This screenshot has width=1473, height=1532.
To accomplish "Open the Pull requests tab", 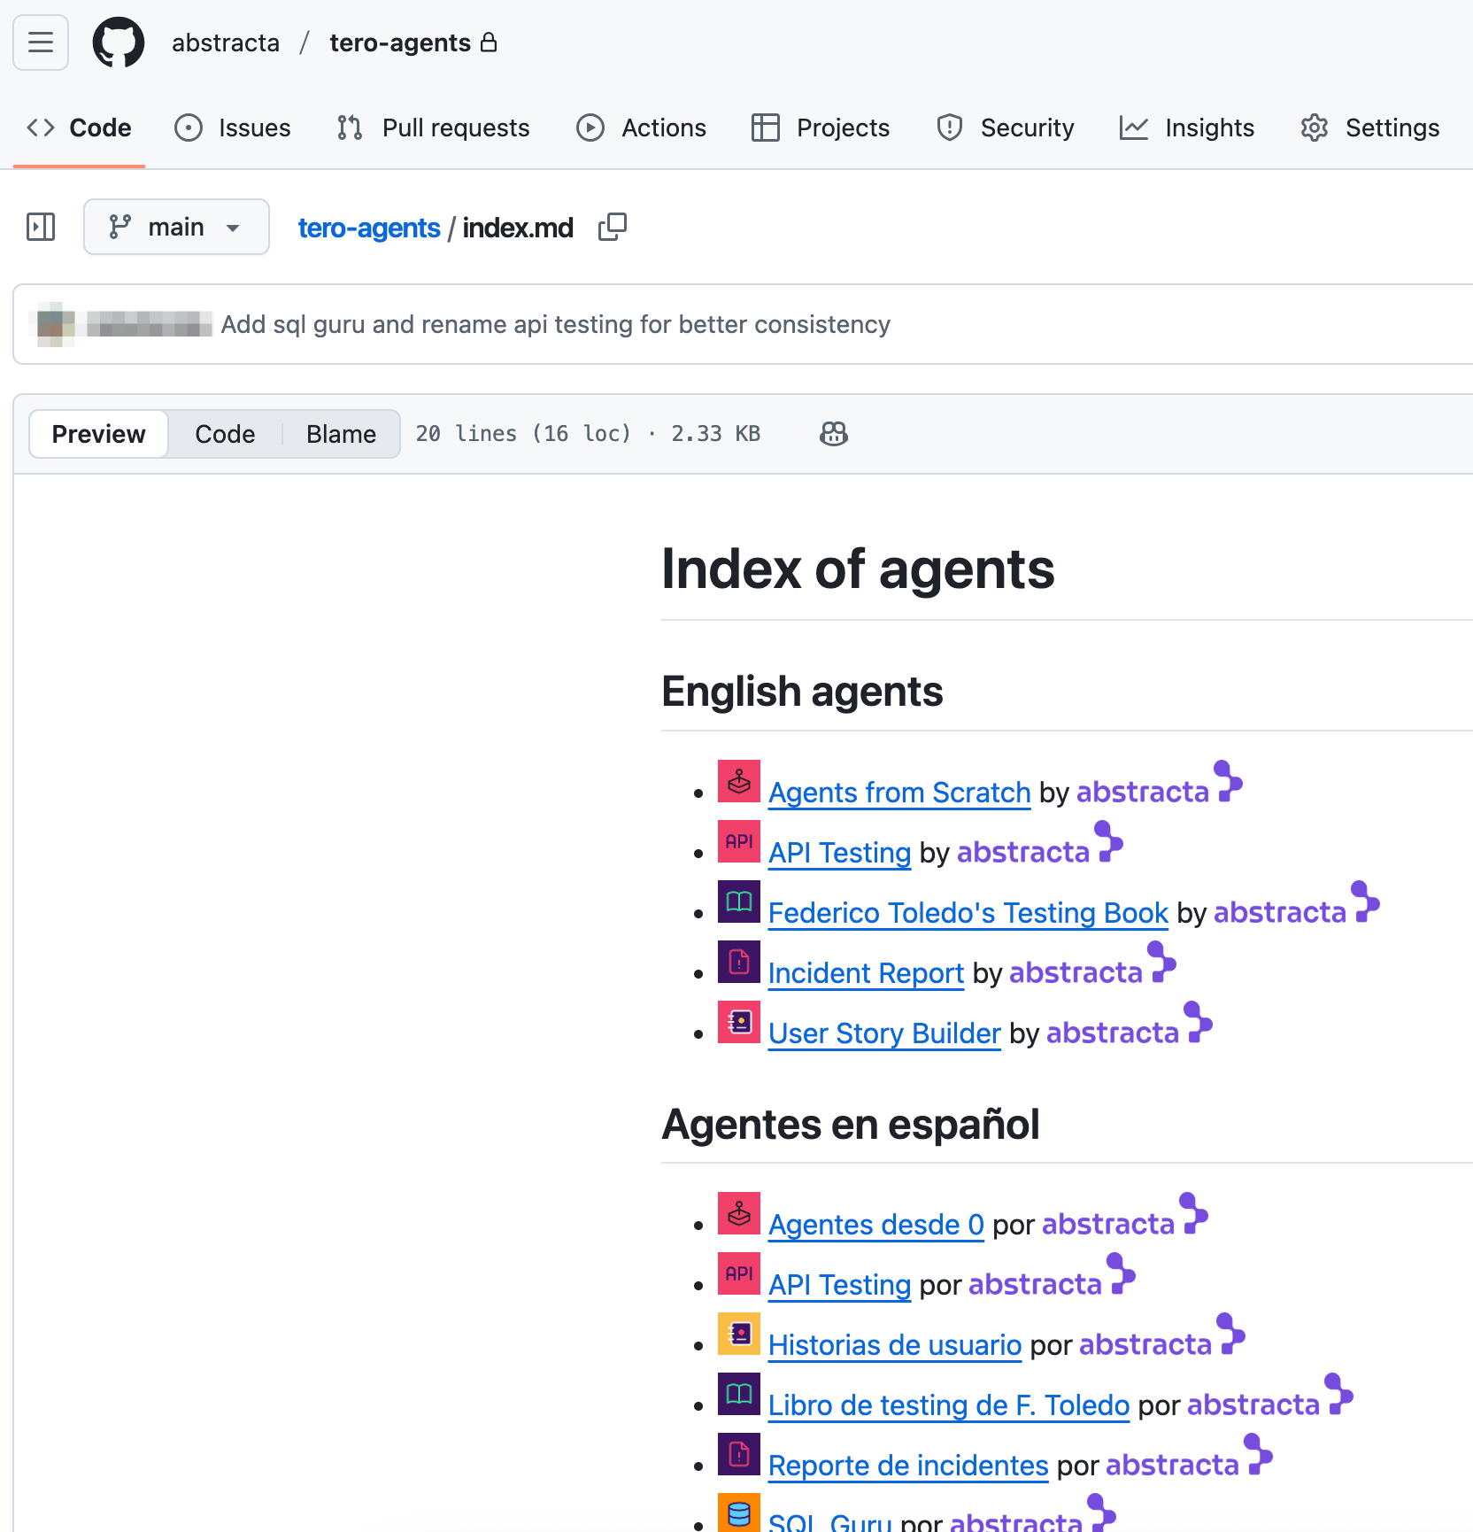I will point(432,128).
